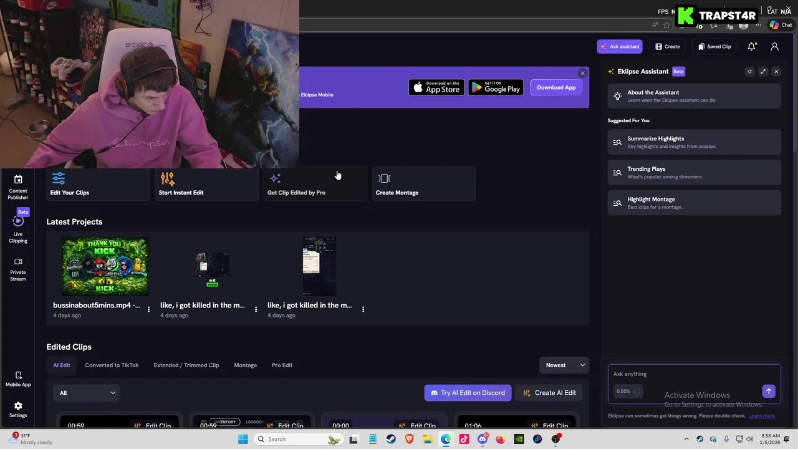Open the browser read aloud icon
The height and width of the screenshot is (449, 798).
(655, 25)
